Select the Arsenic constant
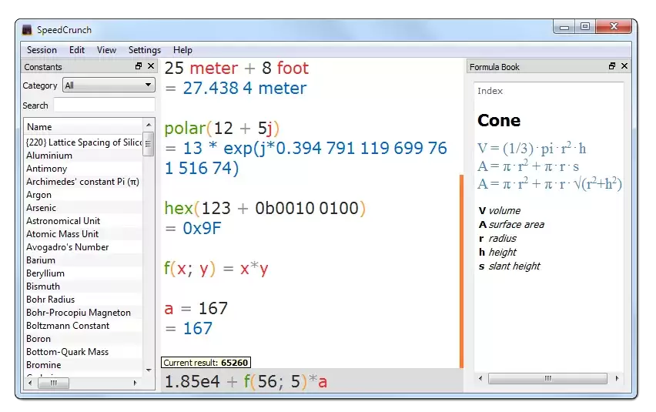 click(83, 208)
